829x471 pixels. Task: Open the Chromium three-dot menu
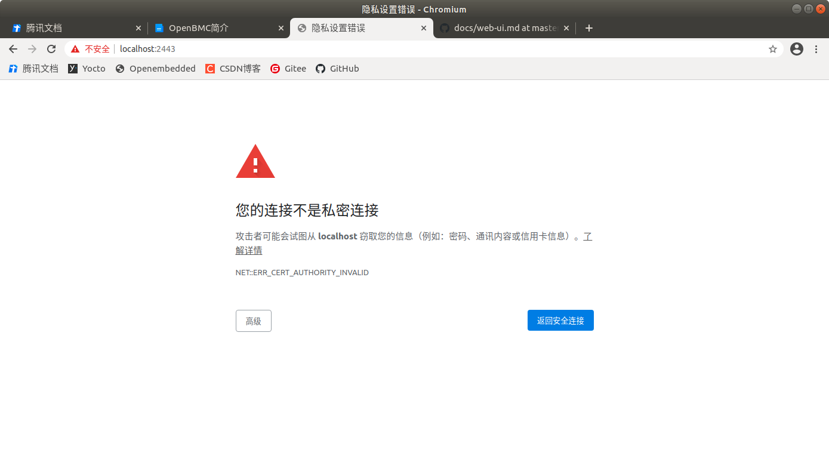816,49
